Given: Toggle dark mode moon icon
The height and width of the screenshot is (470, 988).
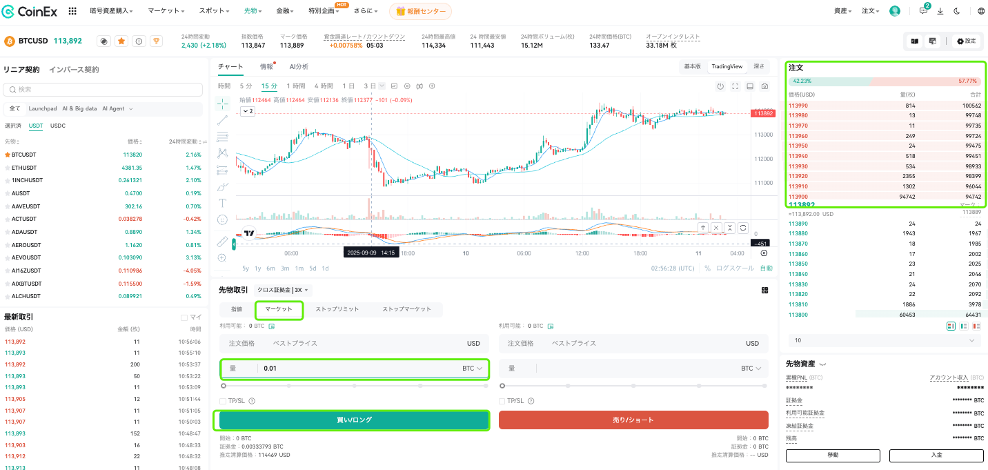Looking at the screenshot, I should pos(957,11).
